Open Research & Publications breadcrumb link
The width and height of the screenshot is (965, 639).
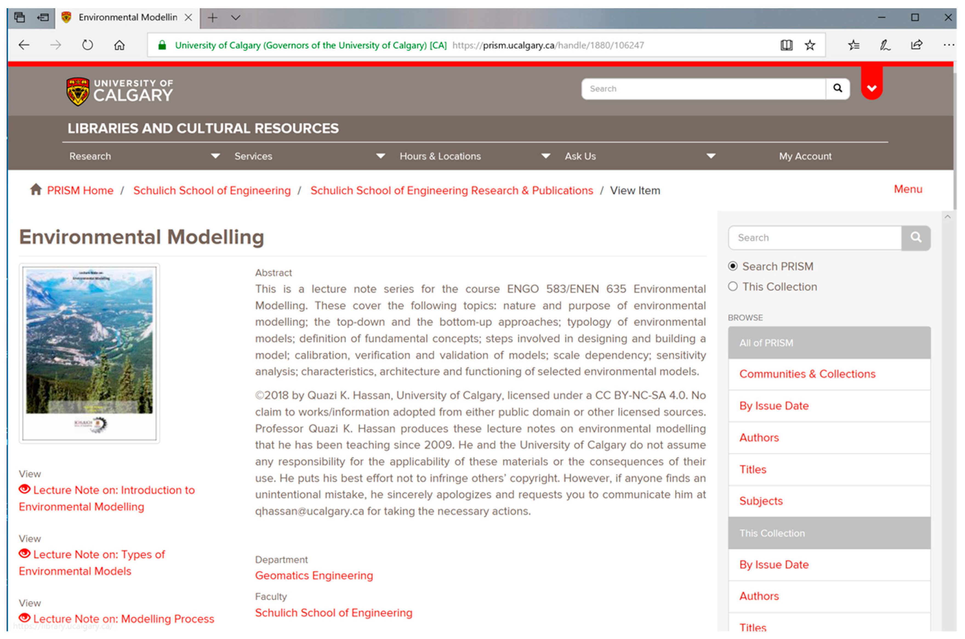452,190
